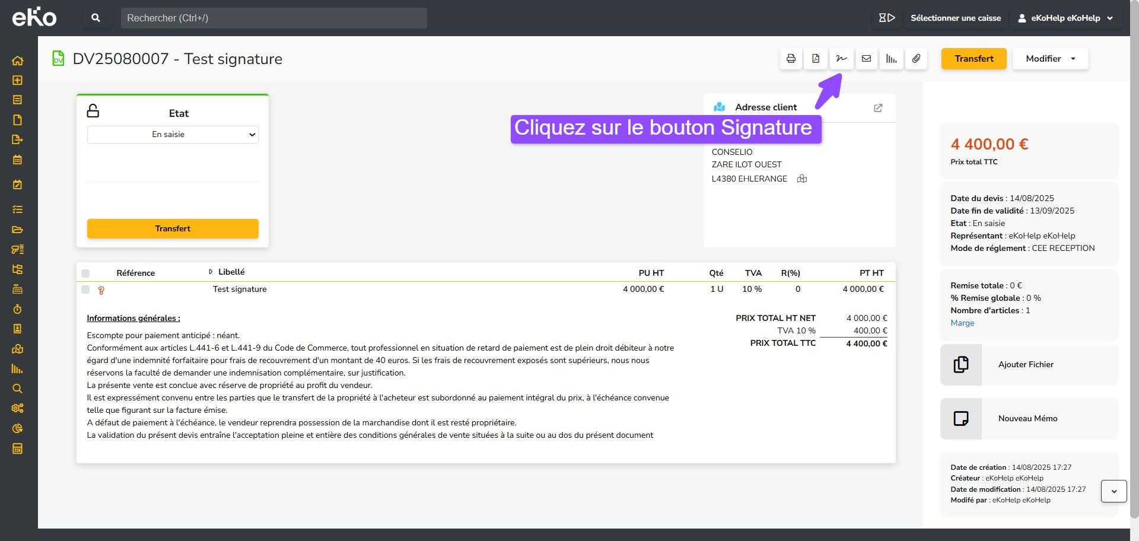1139x541 pixels.
Task: Check the Test signature line checkbox
Action: pos(85,289)
